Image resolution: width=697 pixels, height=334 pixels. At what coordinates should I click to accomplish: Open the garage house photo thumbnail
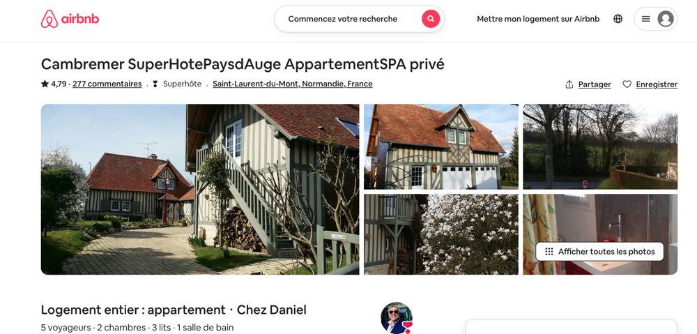click(441, 146)
